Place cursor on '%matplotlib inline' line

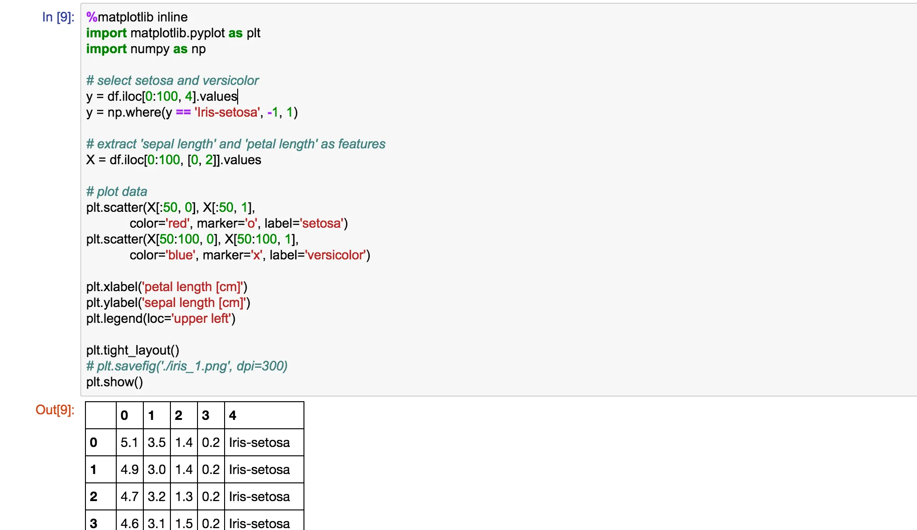pos(137,17)
